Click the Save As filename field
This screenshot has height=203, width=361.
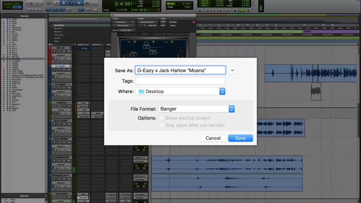[x=180, y=70]
